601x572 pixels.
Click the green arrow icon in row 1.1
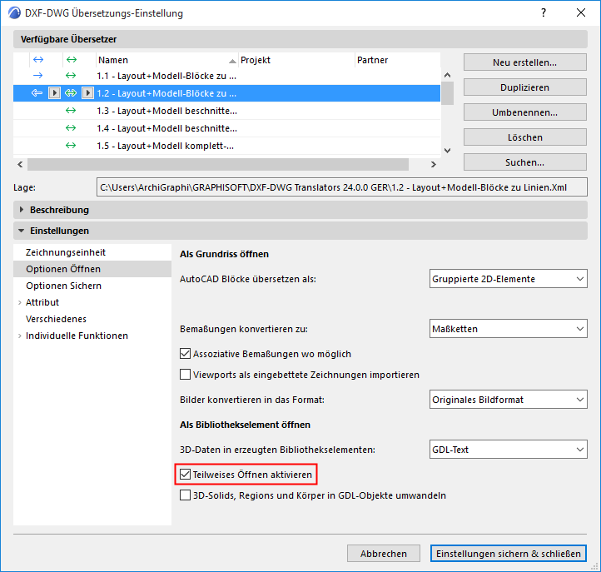click(71, 76)
